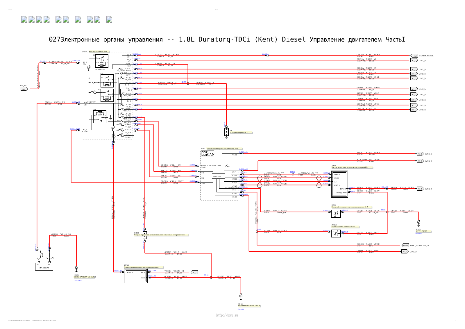Click the SP199 splice link
The width and height of the screenshot is (465, 329).
pyautogui.click(x=206, y=275)
